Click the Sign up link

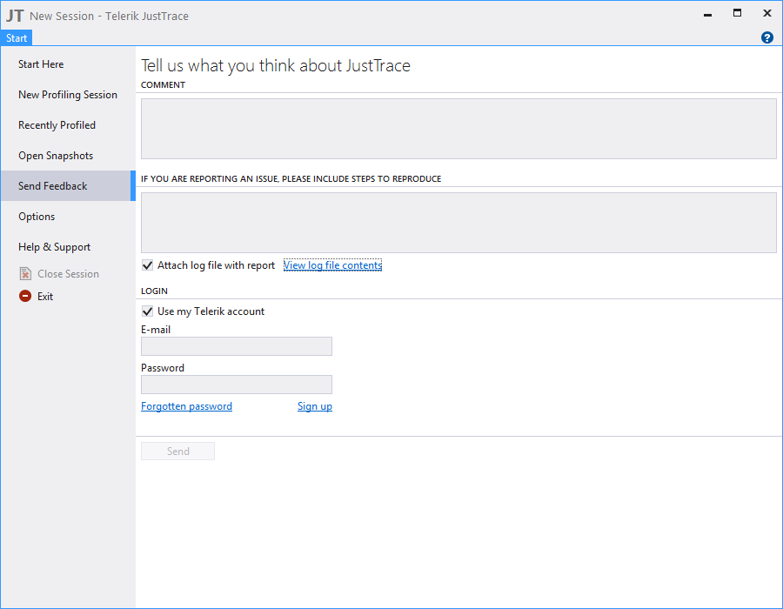(x=315, y=406)
